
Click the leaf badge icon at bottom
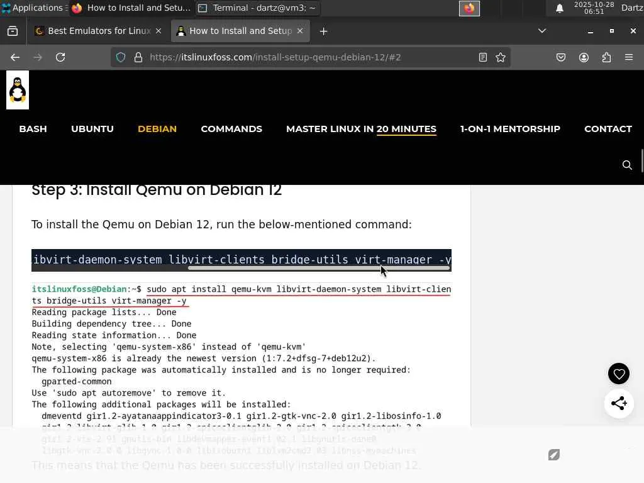554,455
